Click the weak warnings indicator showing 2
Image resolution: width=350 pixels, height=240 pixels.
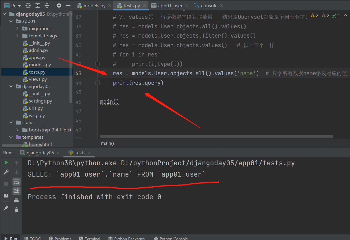325,16
